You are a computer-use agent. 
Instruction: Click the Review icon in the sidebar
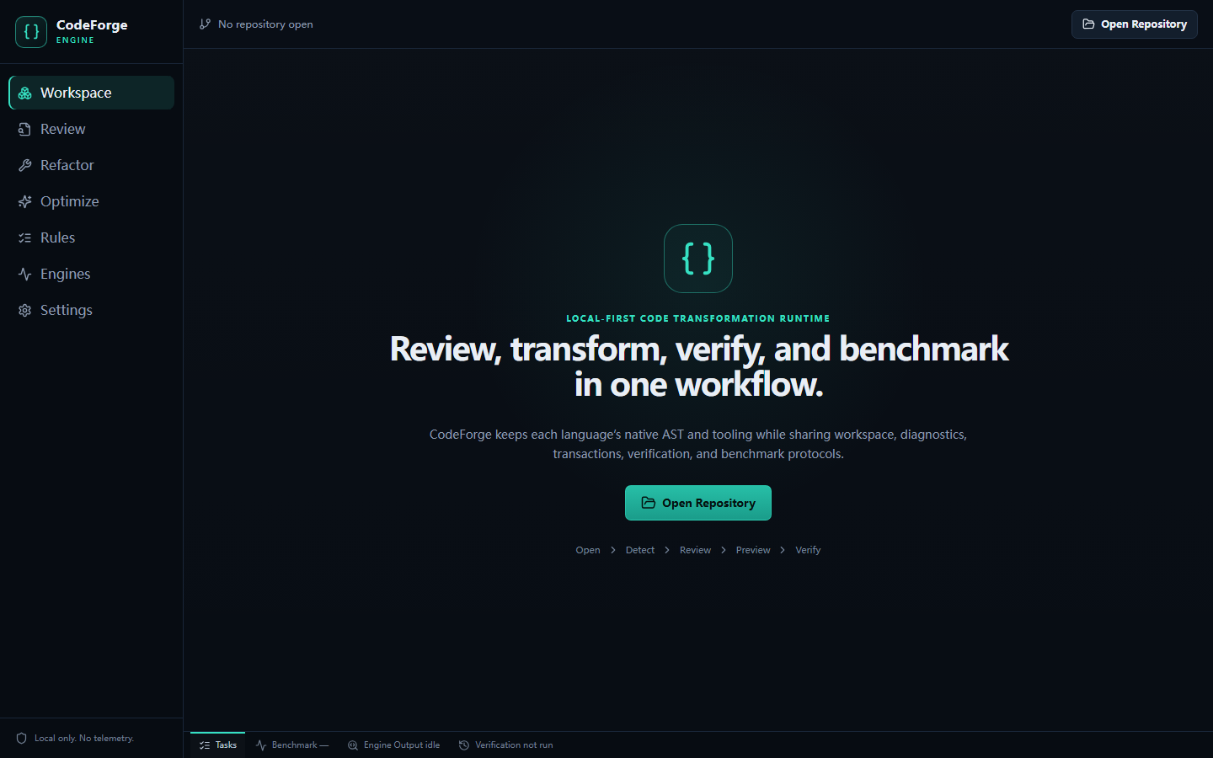(25, 129)
